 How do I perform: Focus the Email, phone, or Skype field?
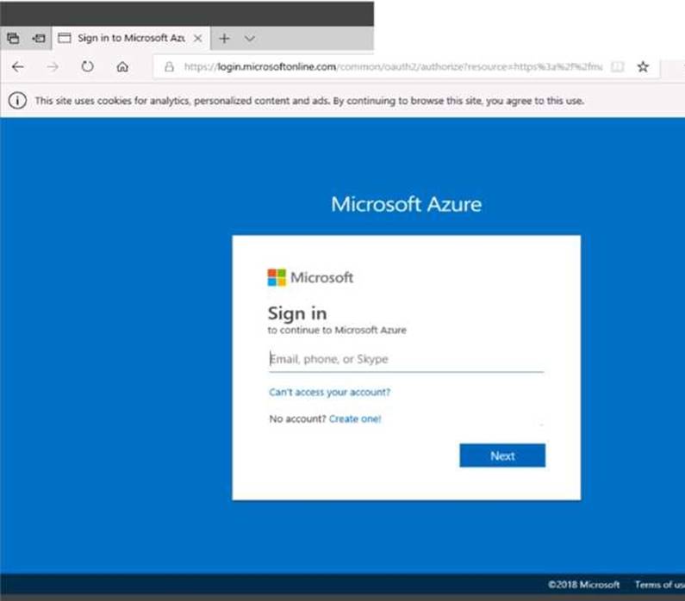(x=407, y=359)
